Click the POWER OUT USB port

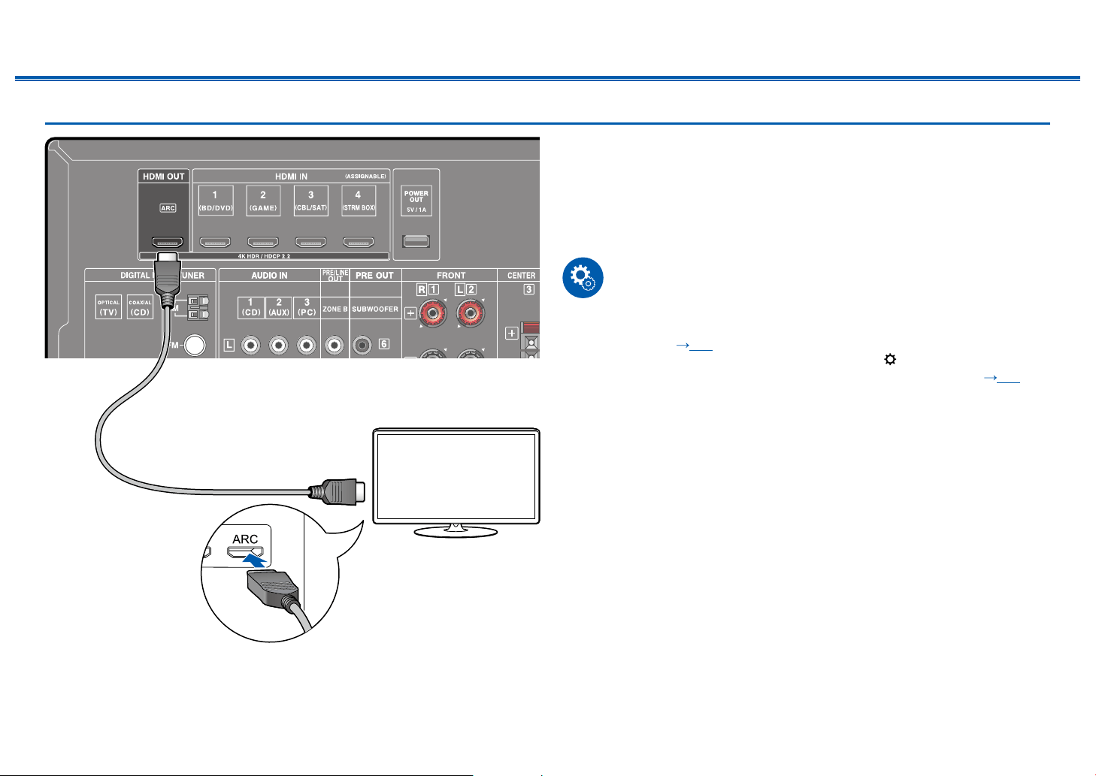pyautogui.click(x=416, y=242)
